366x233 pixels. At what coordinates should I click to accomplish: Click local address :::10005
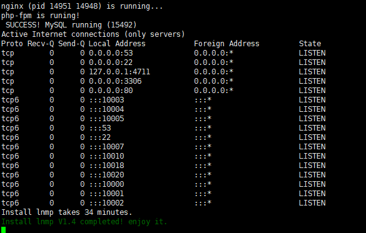pos(107,118)
